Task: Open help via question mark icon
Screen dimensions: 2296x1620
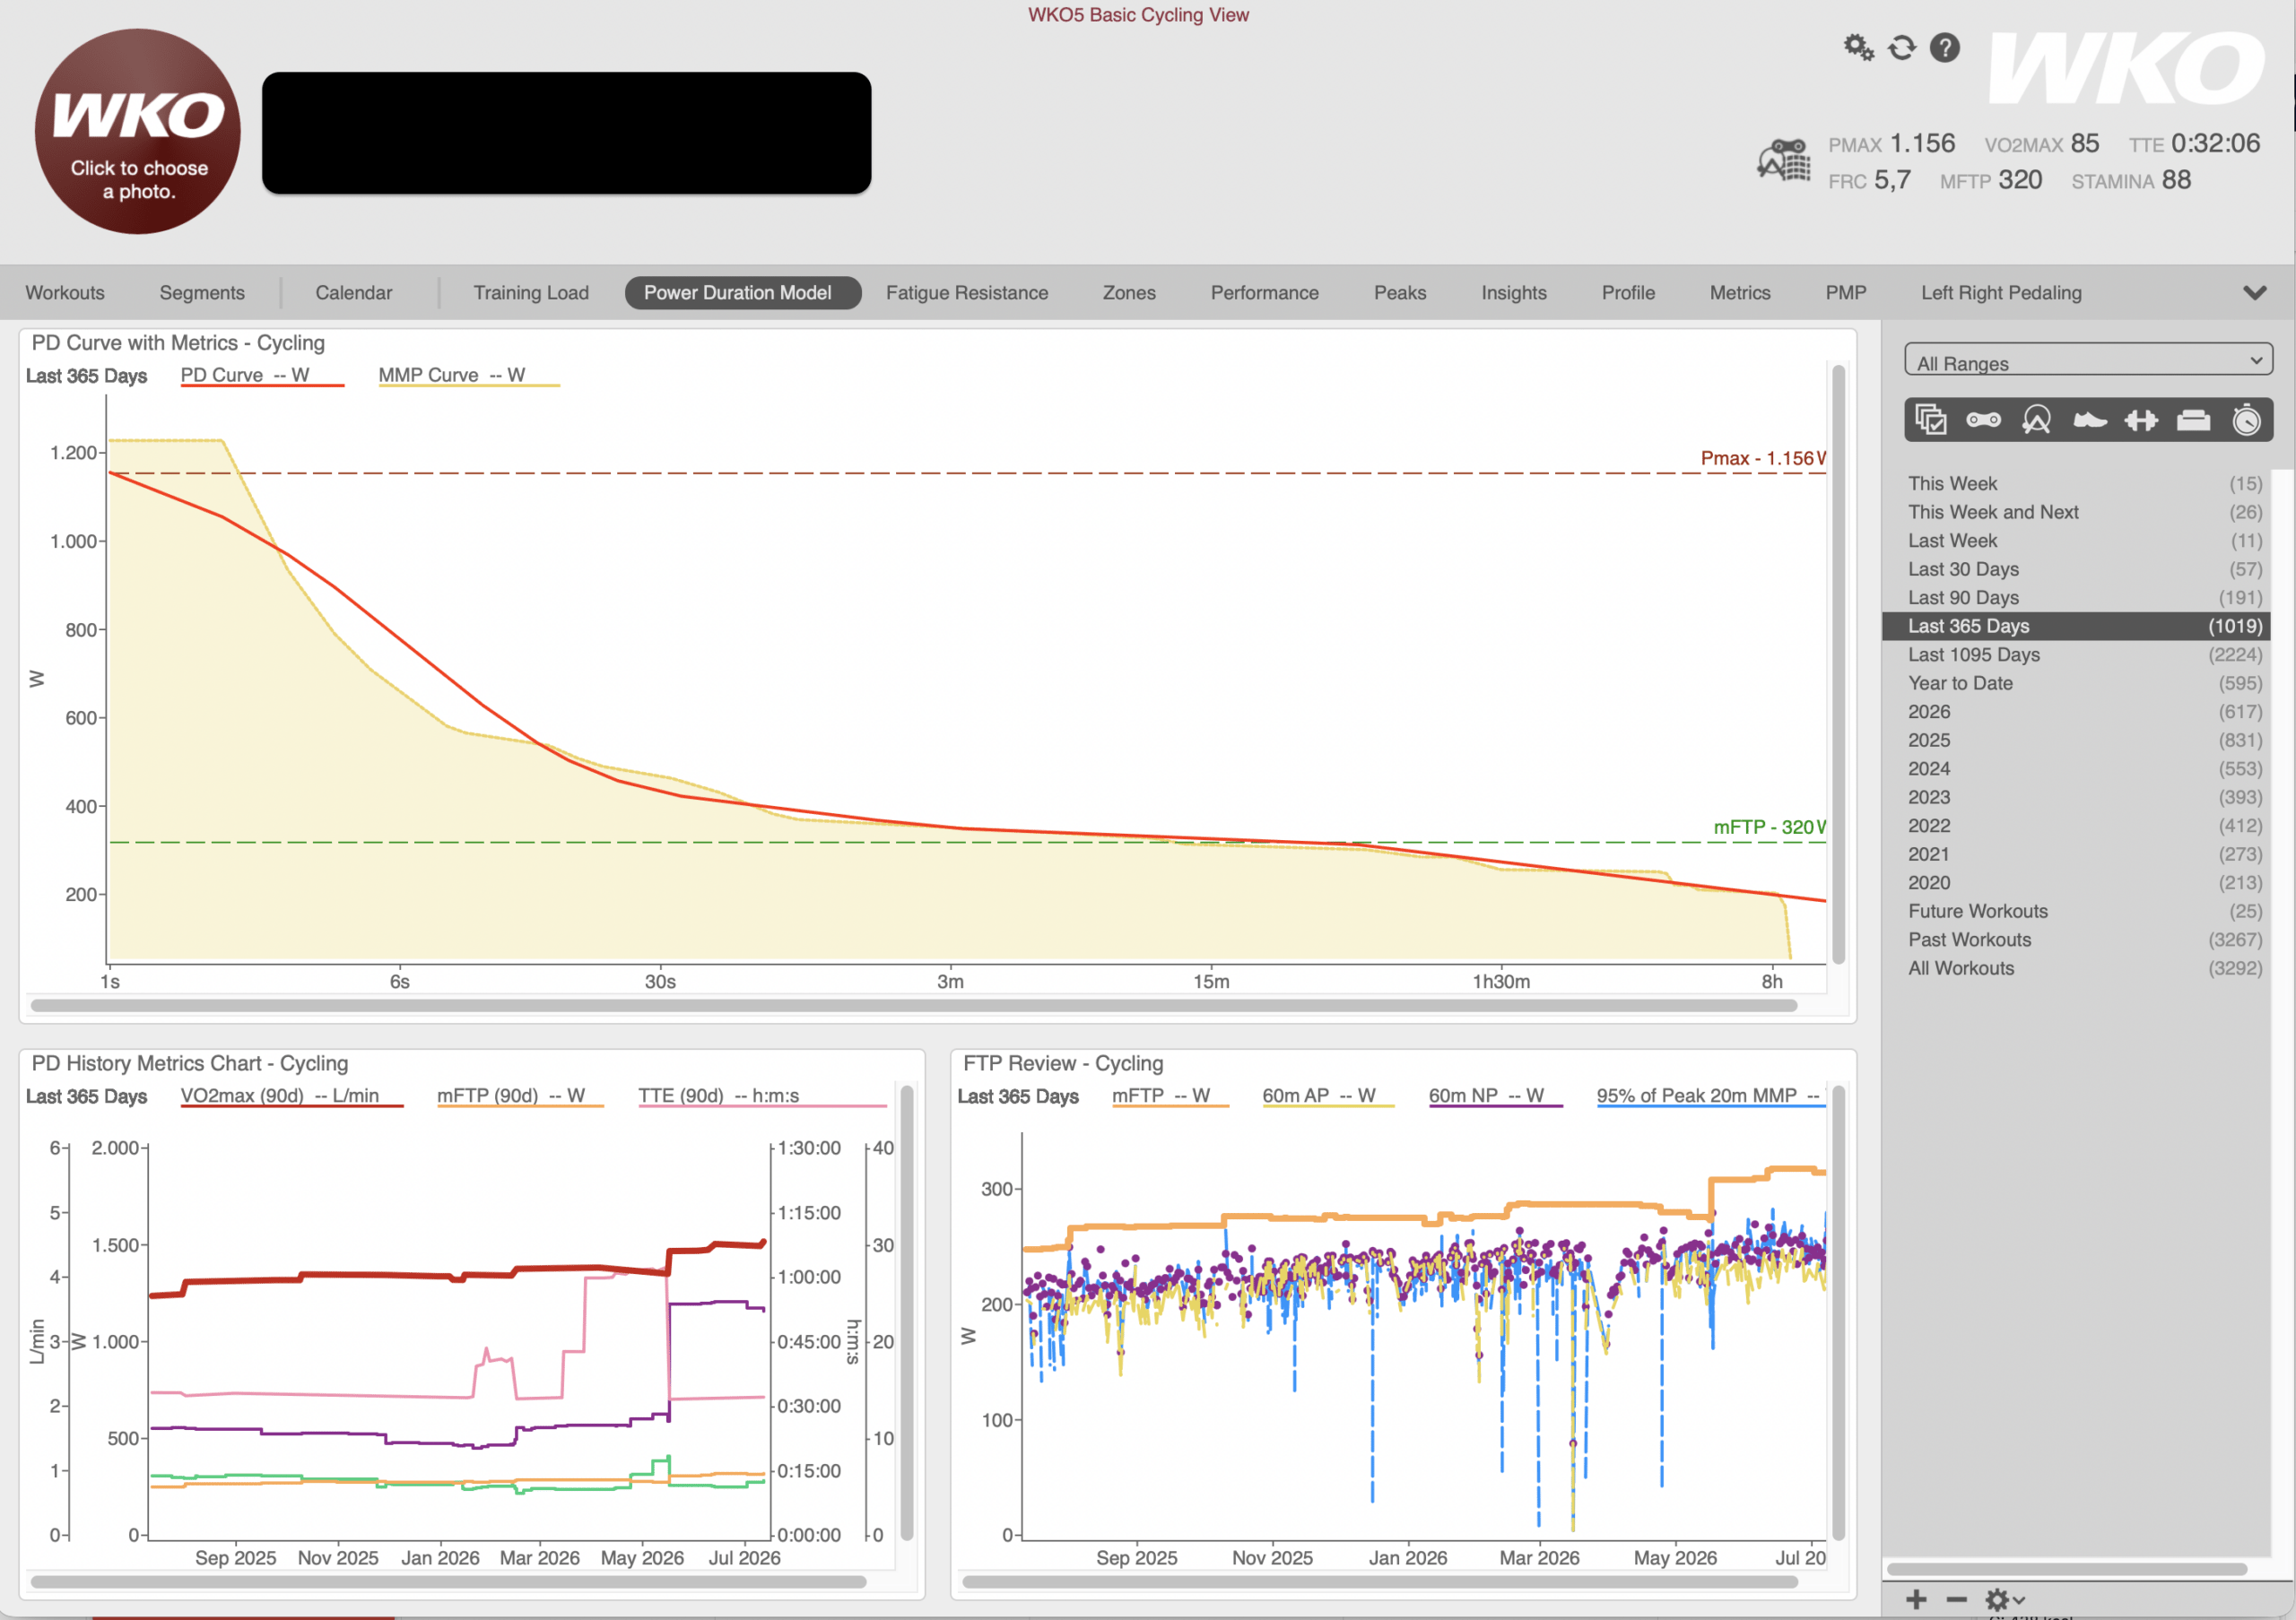Action: [x=1945, y=48]
